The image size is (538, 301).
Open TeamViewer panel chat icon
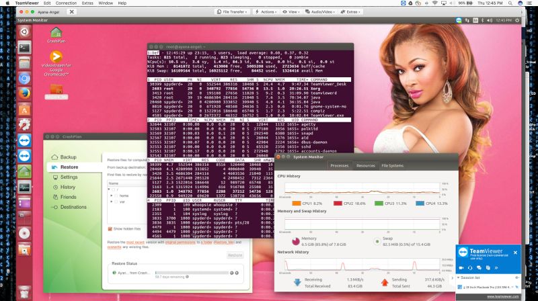point(479,268)
